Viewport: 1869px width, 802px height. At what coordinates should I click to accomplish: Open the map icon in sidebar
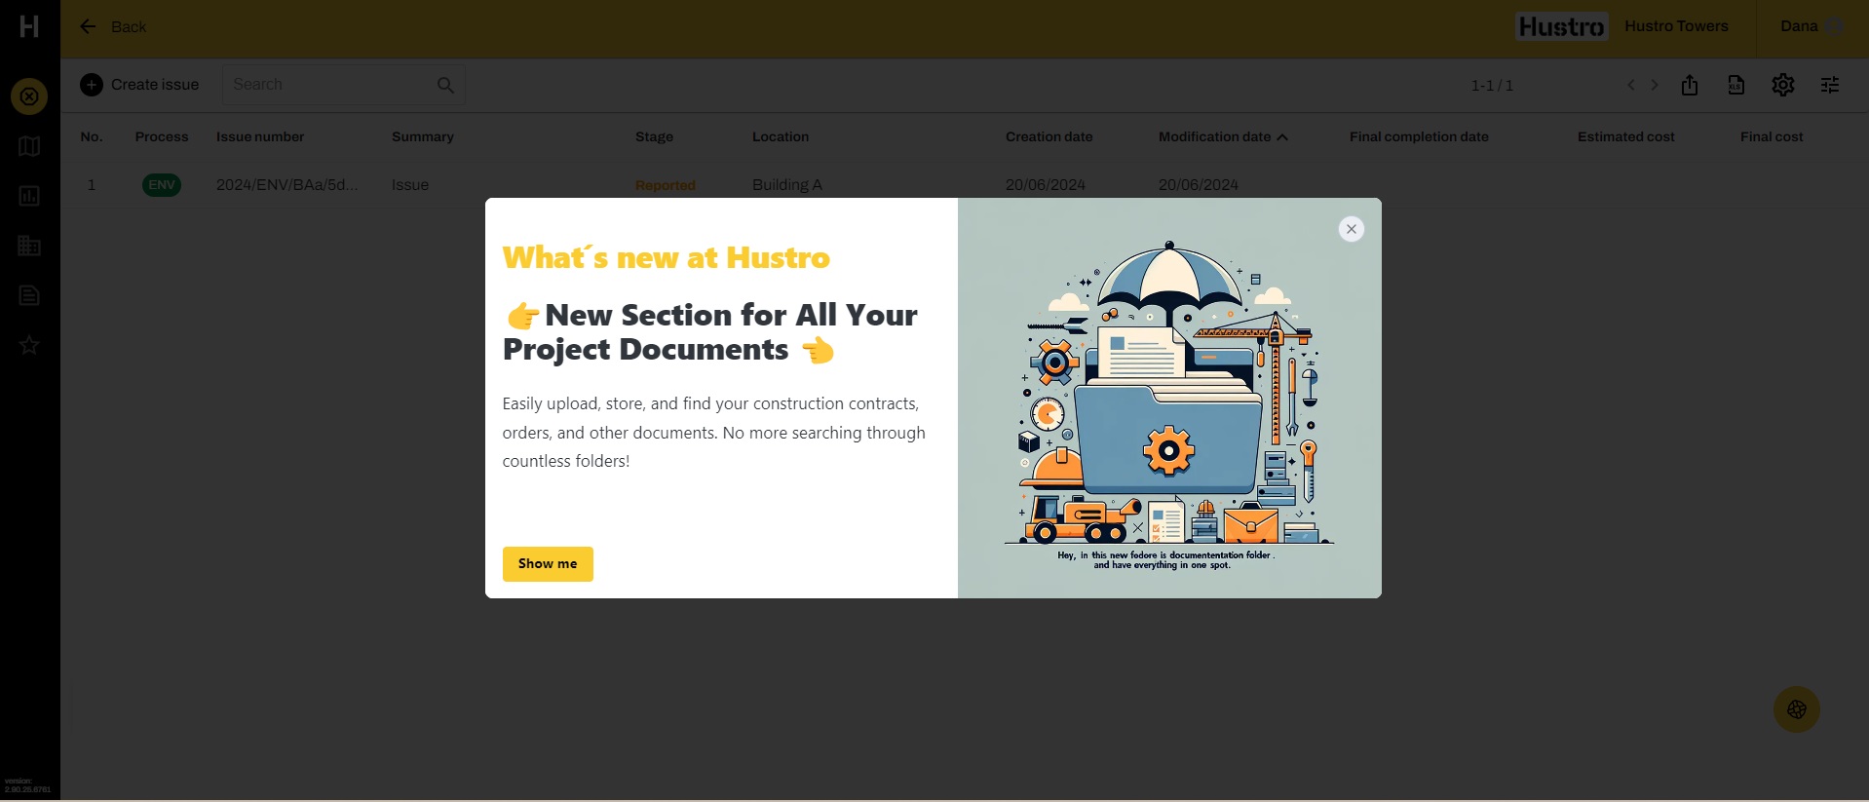tap(29, 146)
